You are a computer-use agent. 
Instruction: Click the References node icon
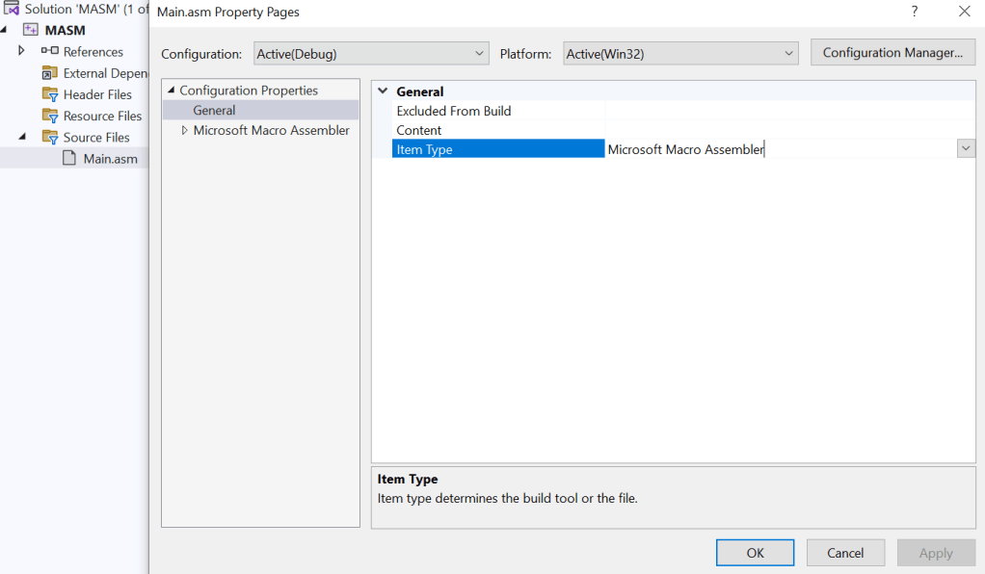[x=49, y=51]
